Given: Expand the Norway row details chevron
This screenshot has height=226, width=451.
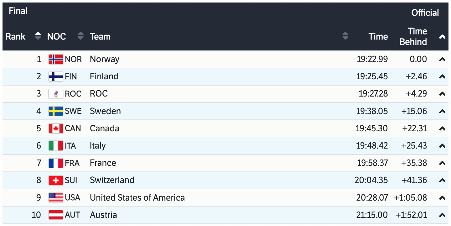Looking at the screenshot, I should pos(442,59).
